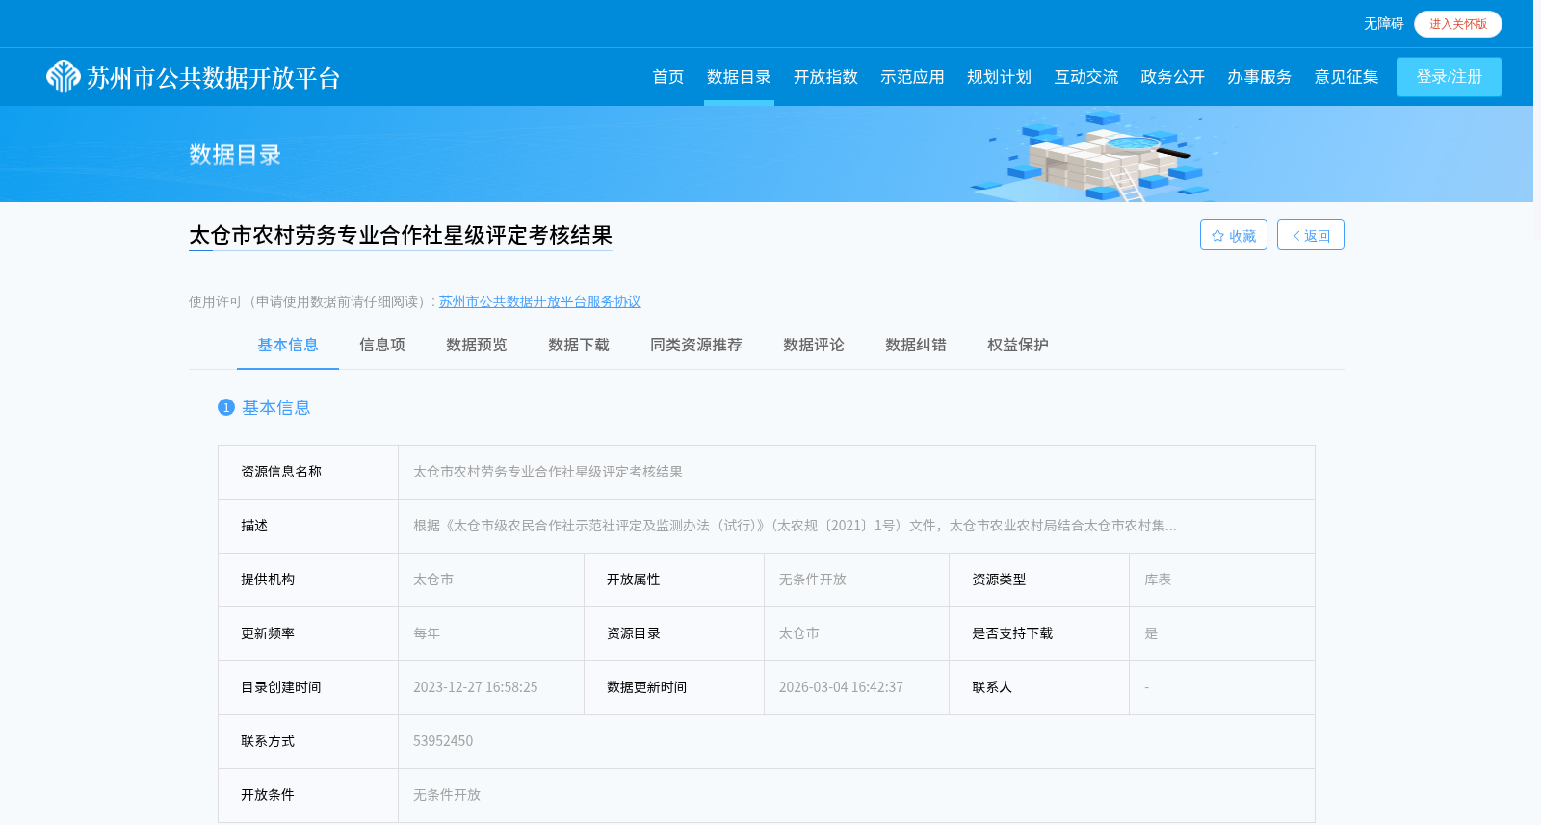This screenshot has height=825, width=1541.
Task: Click the truncated 描述 value text
Action: click(795, 526)
